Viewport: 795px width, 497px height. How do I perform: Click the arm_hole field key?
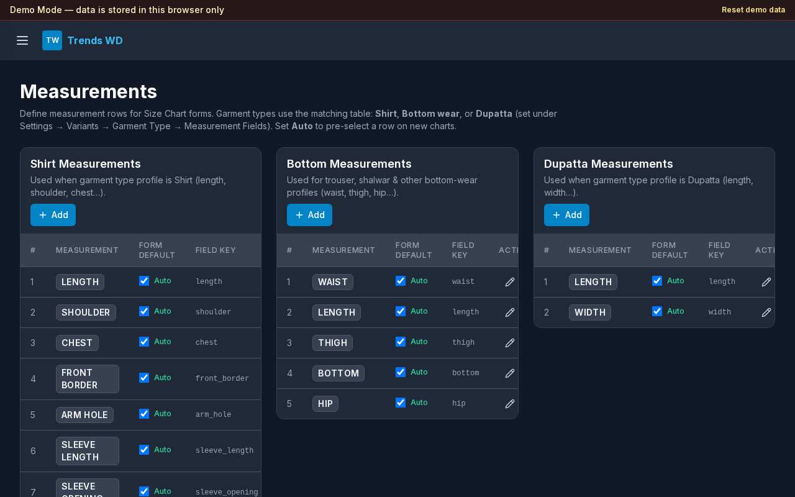click(213, 414)
